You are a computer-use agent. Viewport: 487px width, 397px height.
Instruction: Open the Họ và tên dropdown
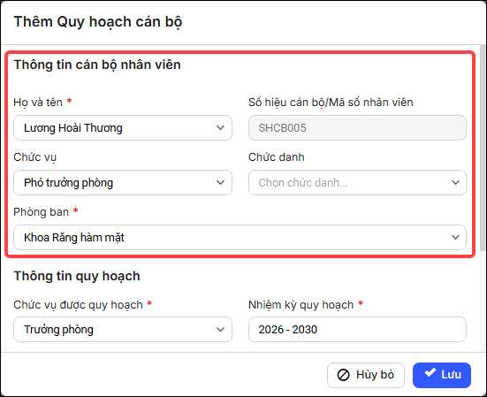pos(123,127)
